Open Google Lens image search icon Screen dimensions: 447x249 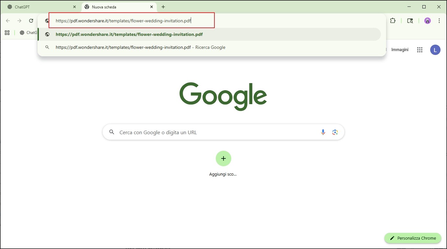coord(335,132)
